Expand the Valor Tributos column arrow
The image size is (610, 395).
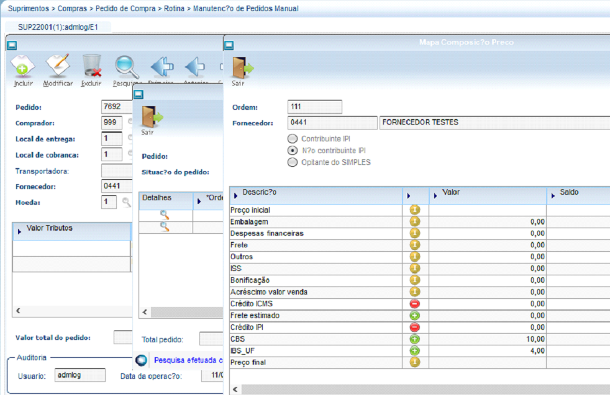[19, 231]
